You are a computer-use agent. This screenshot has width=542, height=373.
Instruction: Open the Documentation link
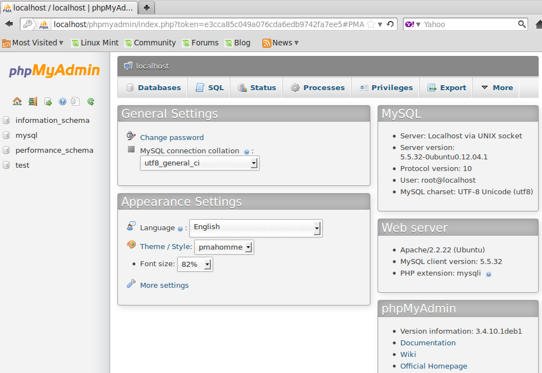pos(428,343)
